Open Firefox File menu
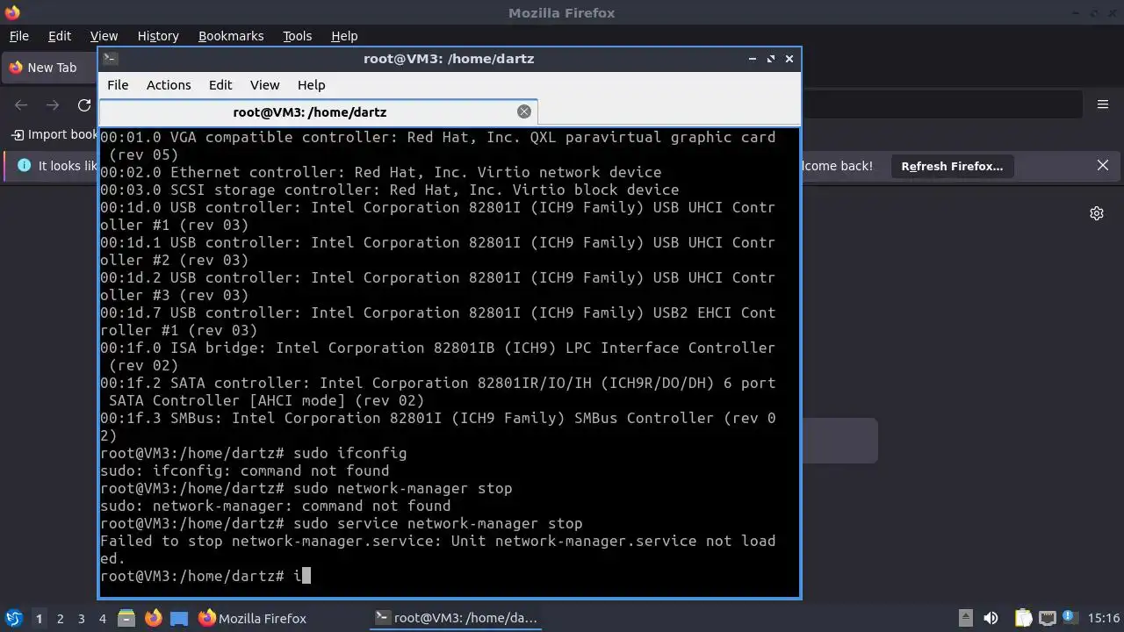This screenshot has width=1124, height=632. (x=18, y=36)
